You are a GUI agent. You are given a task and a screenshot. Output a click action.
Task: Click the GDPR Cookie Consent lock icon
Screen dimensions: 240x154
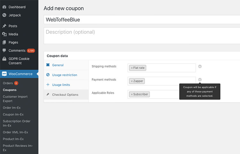click(4, 59)
